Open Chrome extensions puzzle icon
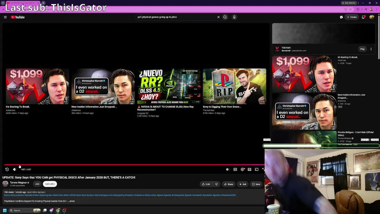This screenshot has width=380, height=214. [x=358, y=10]
